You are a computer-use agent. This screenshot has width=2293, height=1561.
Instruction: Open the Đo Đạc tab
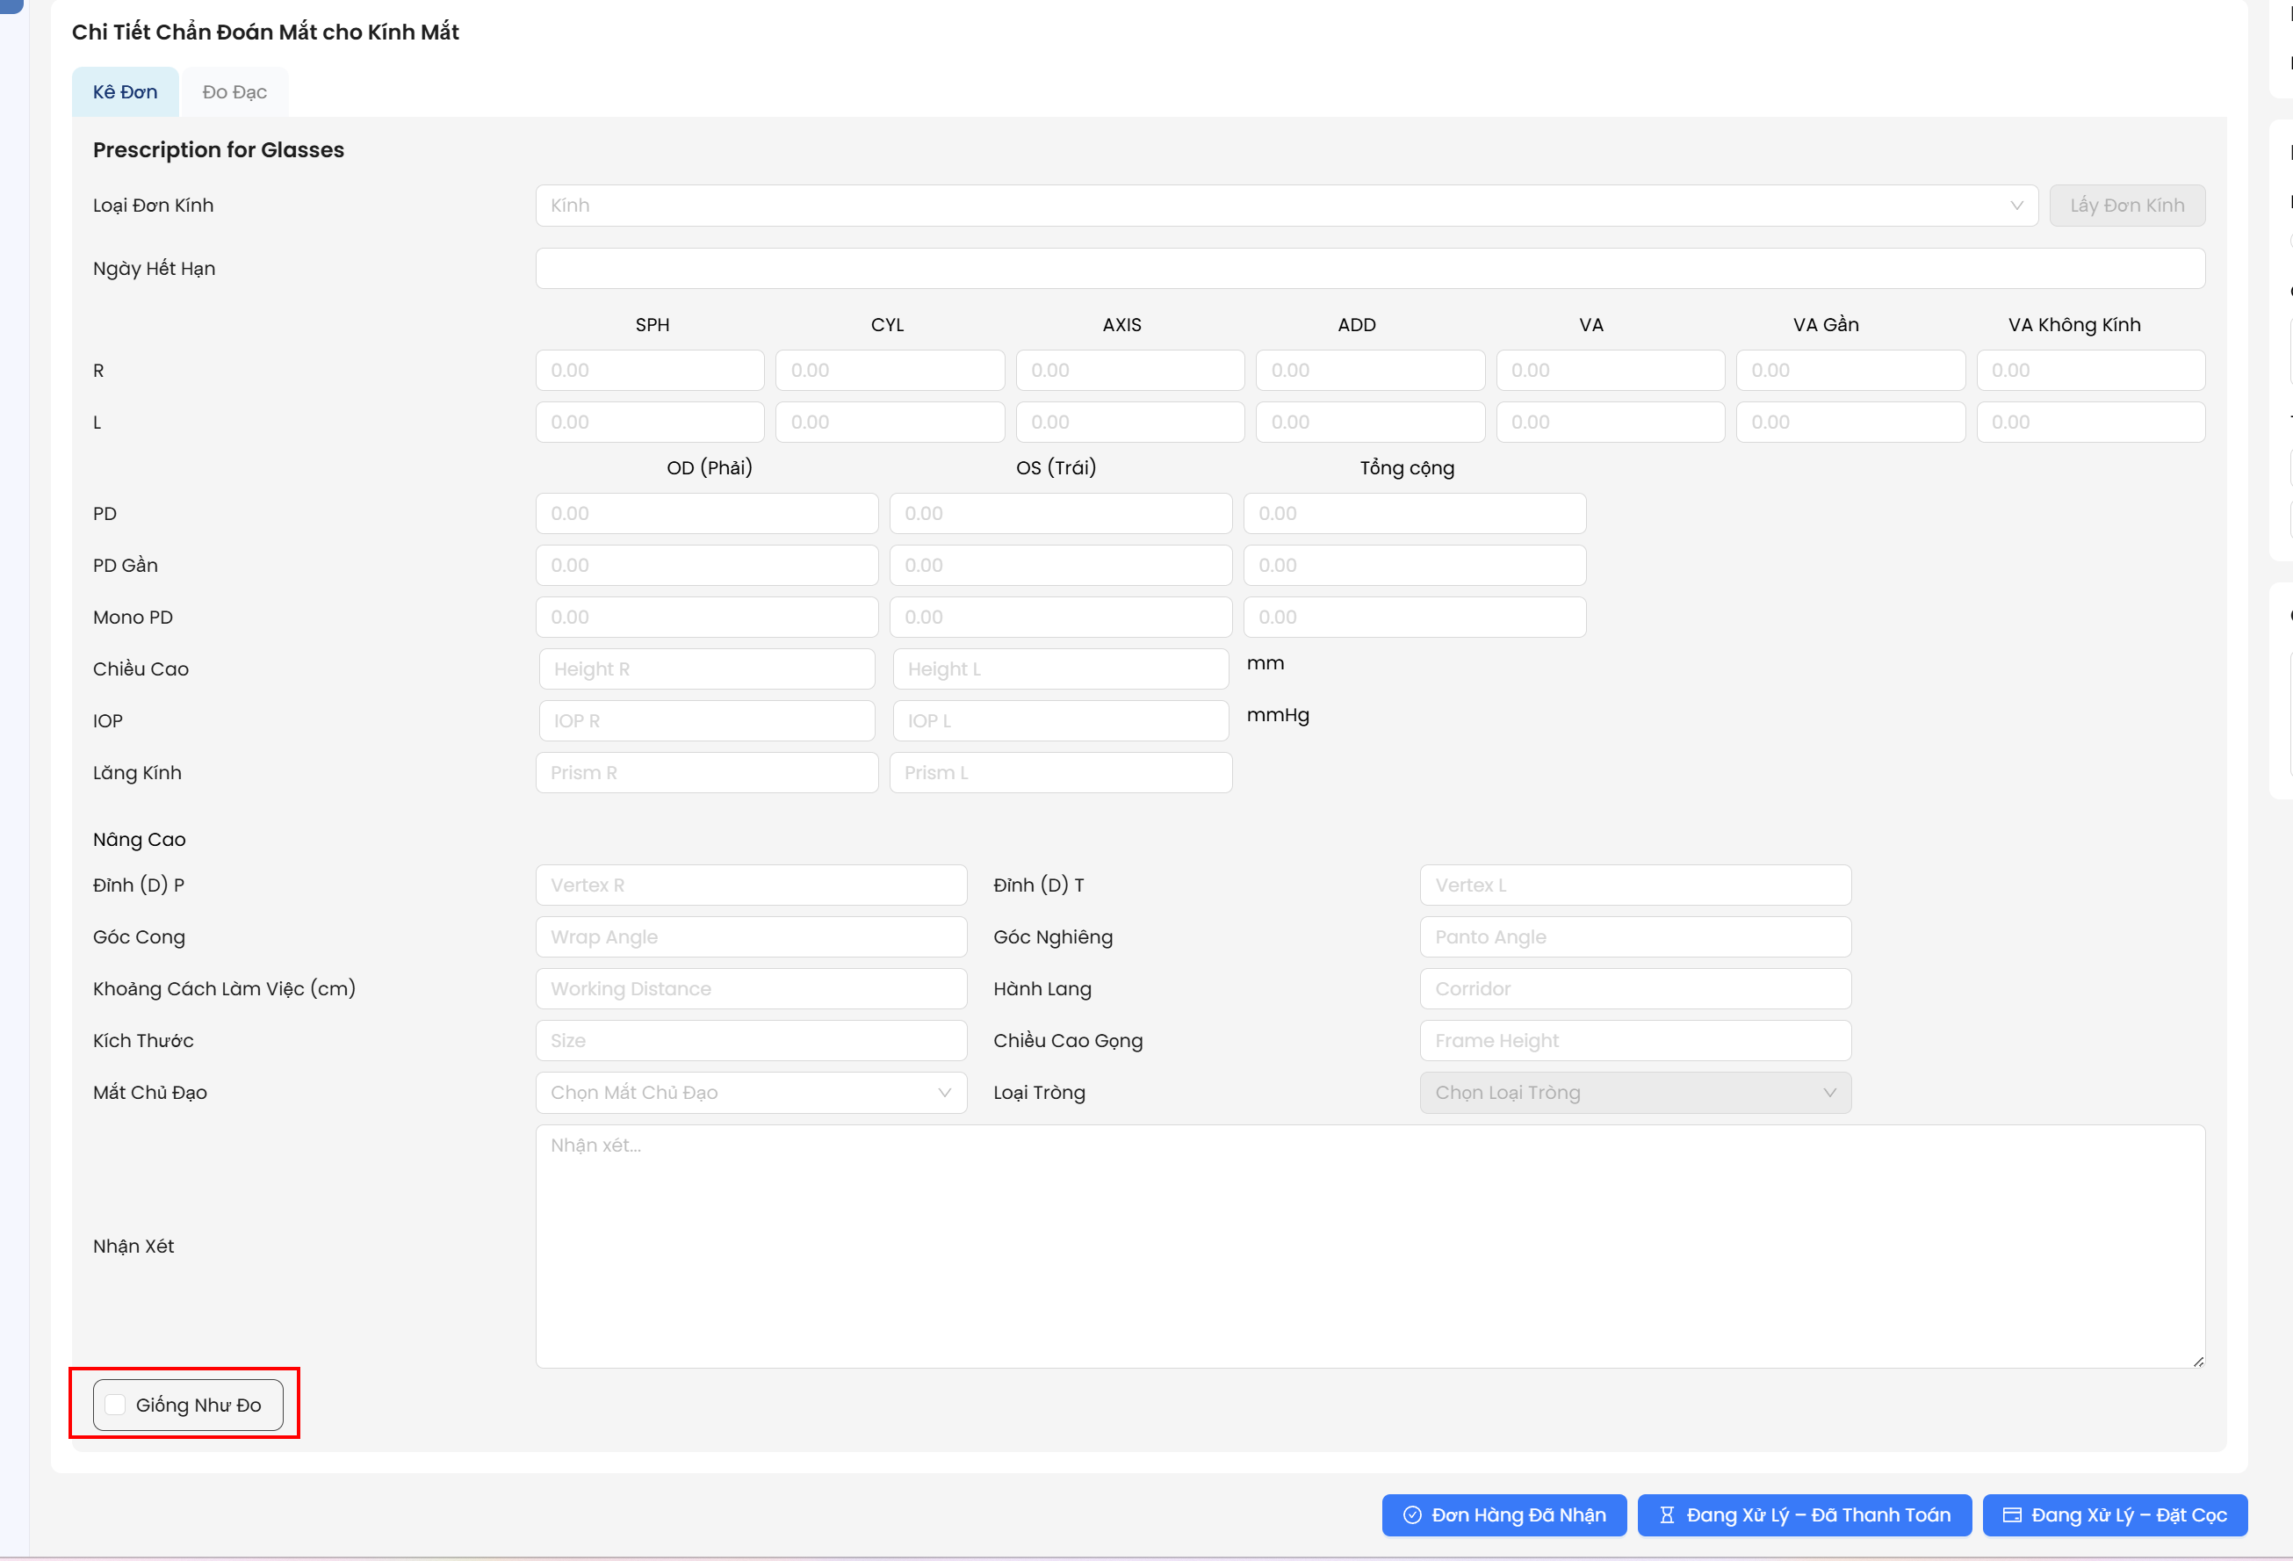point(234,91)
